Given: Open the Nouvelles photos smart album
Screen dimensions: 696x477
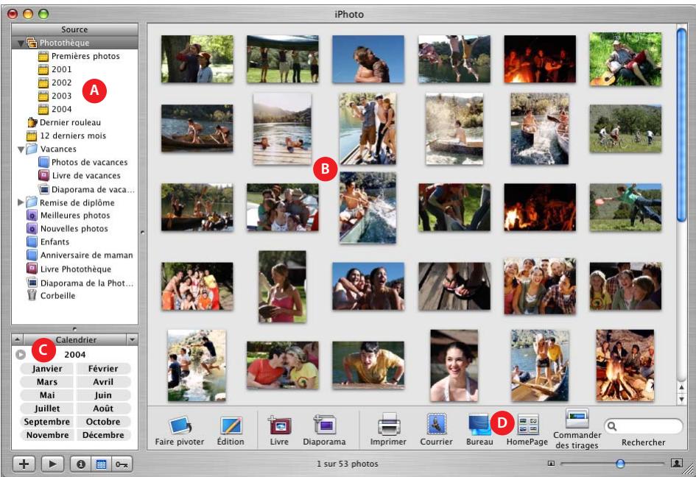Looking at the screenshot, I should coord(74,228).
